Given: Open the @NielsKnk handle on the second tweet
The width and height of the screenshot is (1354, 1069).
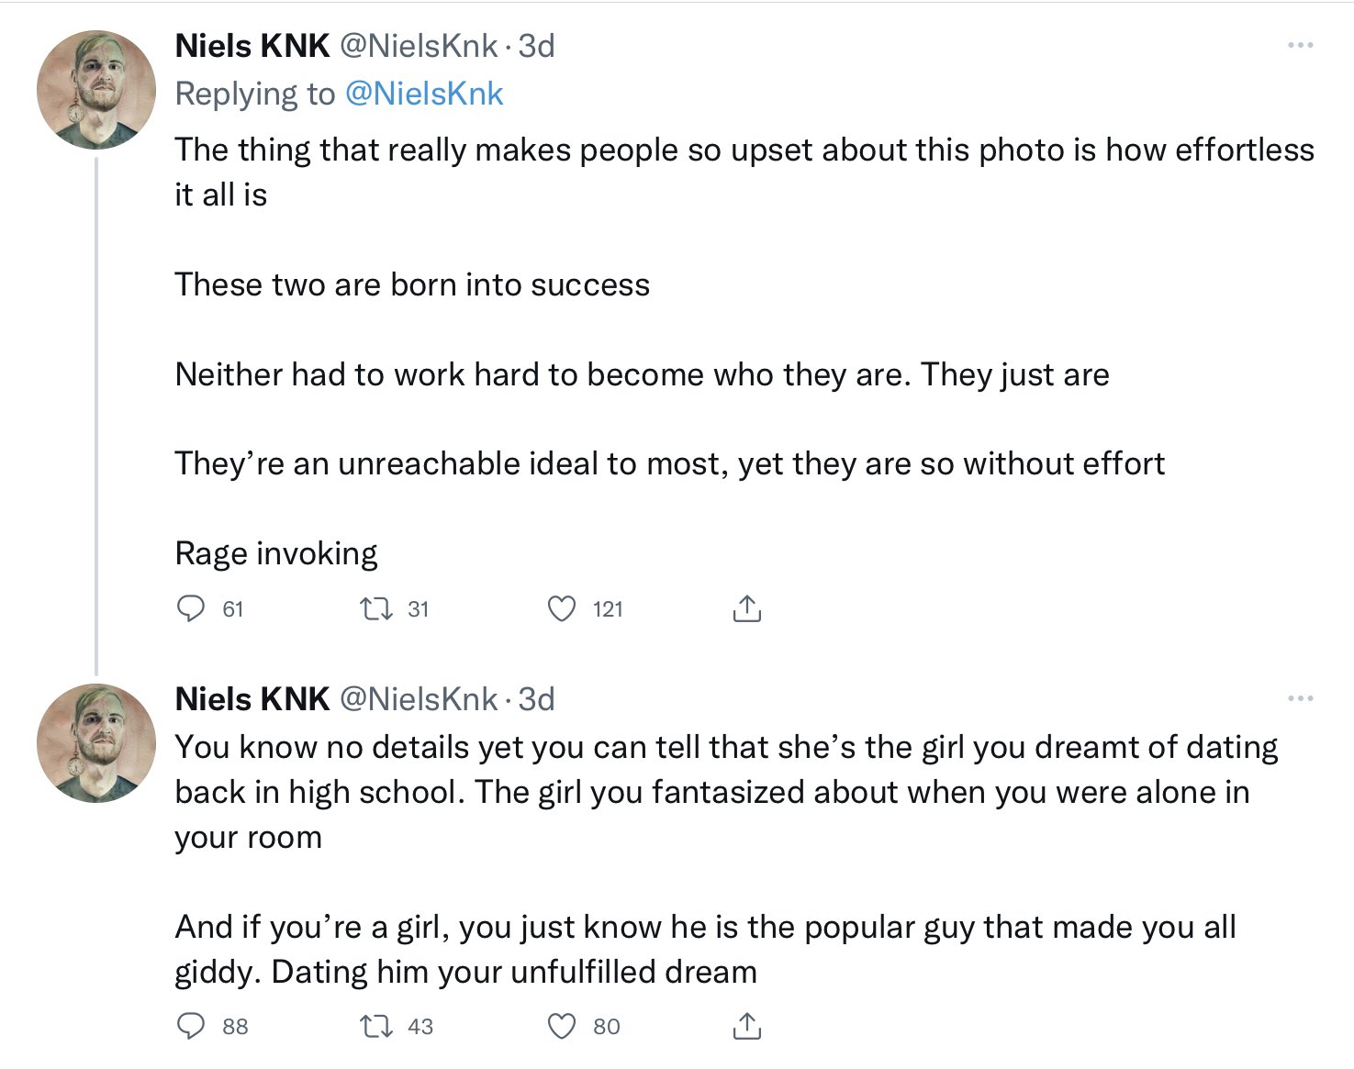Looking at the screenshot, I should [x=420, y=699].
